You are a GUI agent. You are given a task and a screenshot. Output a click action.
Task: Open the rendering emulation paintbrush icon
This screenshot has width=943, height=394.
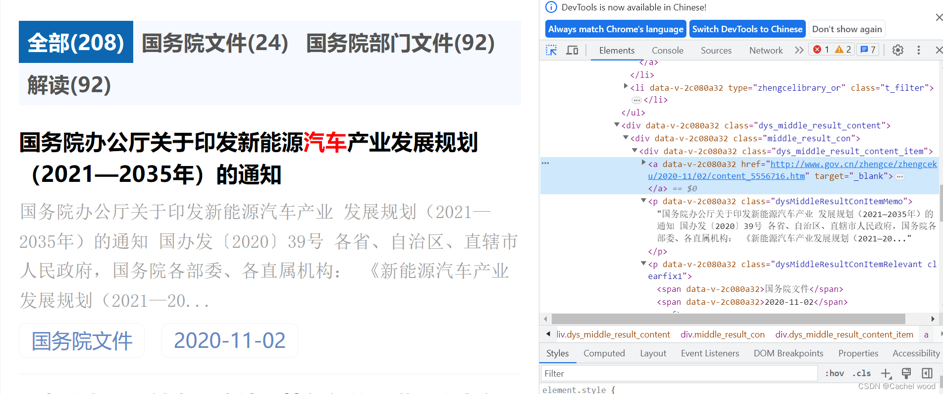coord(906,373)
